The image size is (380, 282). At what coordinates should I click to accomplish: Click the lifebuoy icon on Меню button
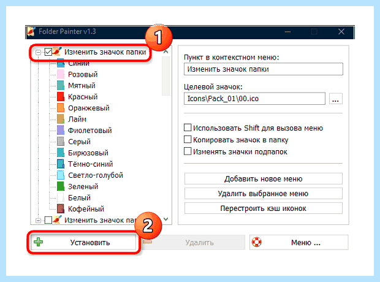click(256, 242)
